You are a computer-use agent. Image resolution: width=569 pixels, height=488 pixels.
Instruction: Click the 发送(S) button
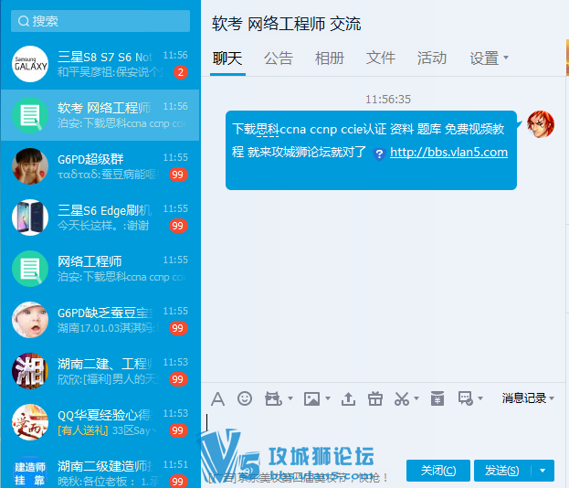point(501,471)
